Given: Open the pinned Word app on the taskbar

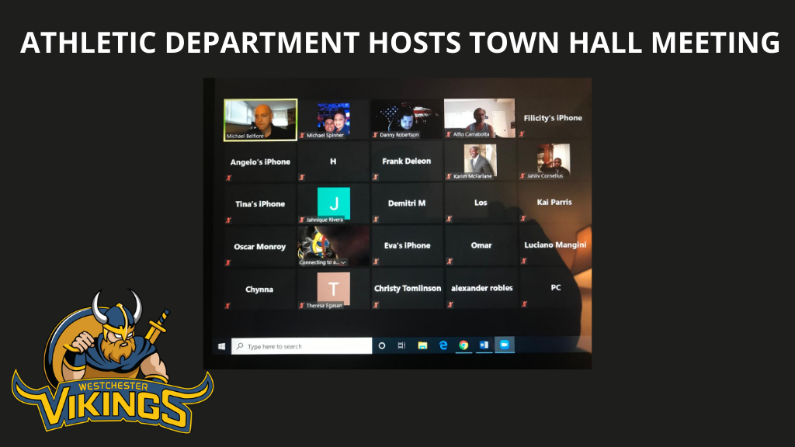Looking at the screenshot, I should click(x=483, y=345).
